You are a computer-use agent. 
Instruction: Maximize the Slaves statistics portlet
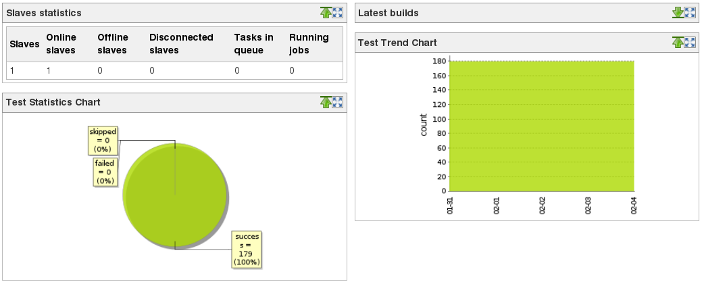338,13
